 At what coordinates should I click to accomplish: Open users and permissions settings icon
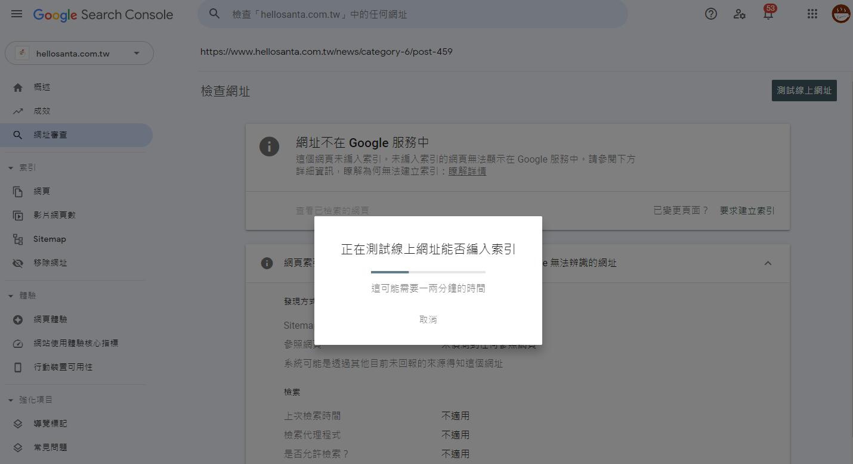tap(740, 14)
